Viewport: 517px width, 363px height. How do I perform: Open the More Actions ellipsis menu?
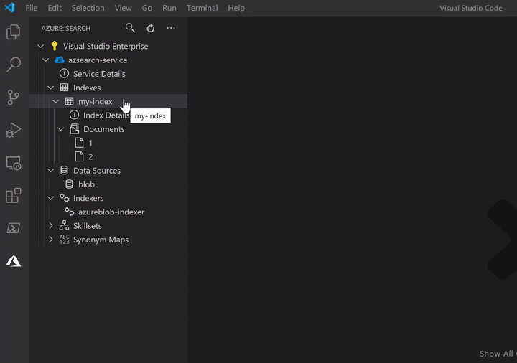click(x=171, y=28)
